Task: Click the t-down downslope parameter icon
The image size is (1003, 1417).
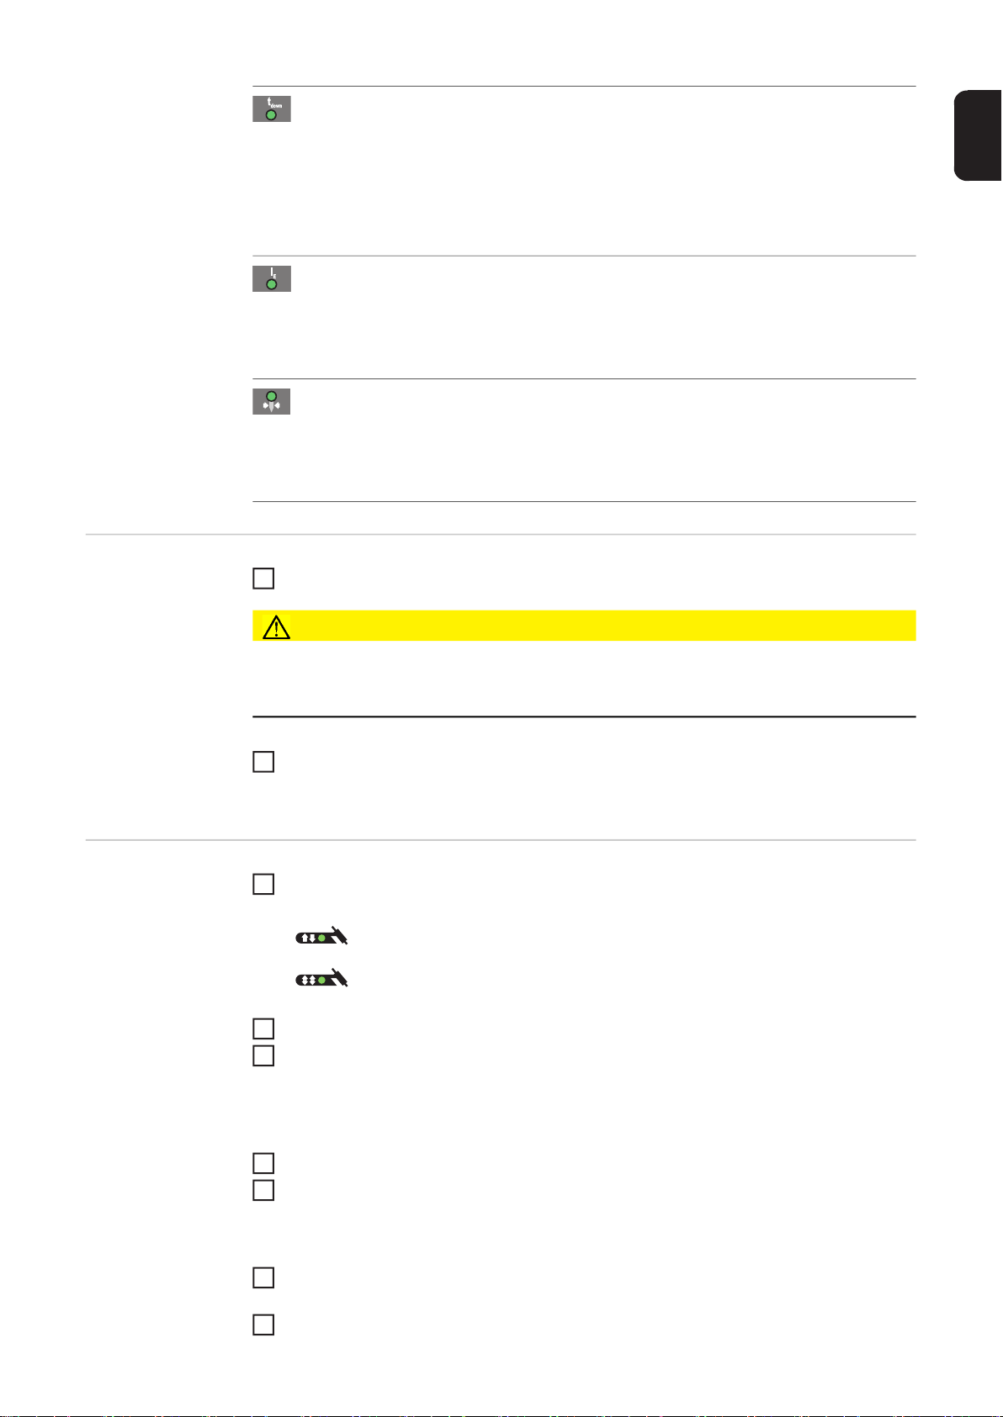Action: [272, 109]
